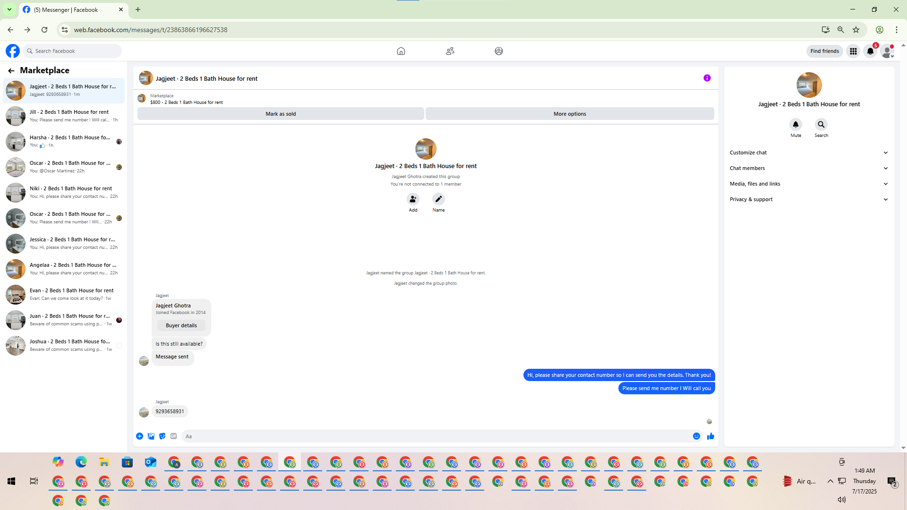The width and height of the screenshot is (907, 510).
Task: Open the notifications bell with badge 5
Action: [870, 51]
